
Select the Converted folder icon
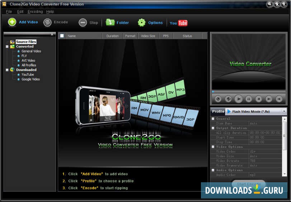12,47
